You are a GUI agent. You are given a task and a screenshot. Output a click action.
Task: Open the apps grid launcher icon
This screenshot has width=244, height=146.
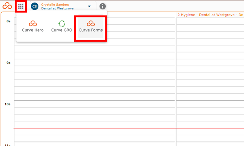21,6
